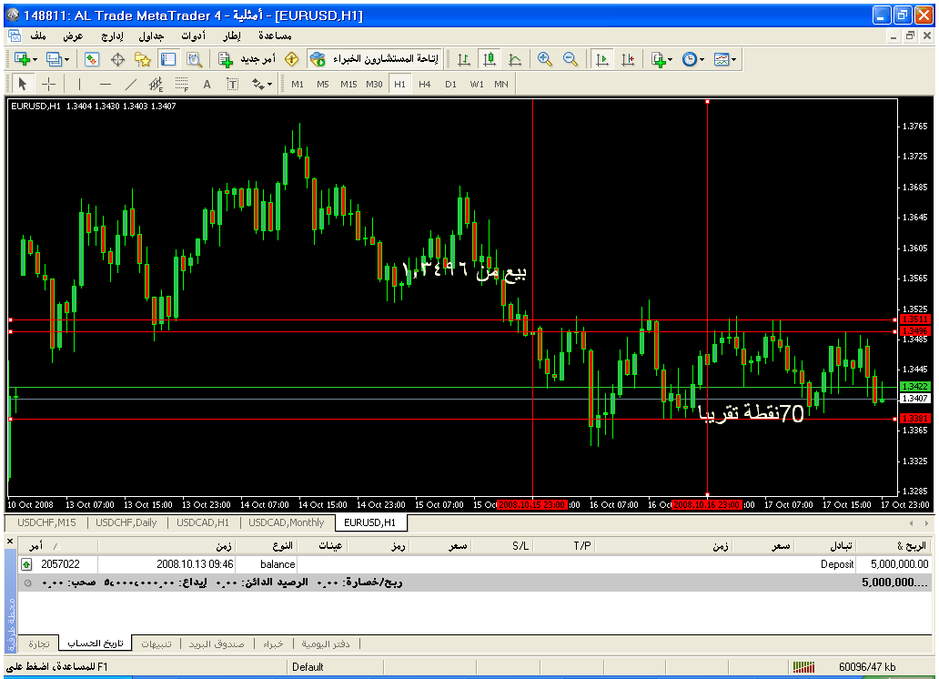This screenshot has width=939, height=679.
Task: Toggle chart Auto Scroll button
Action: point(601,59)
